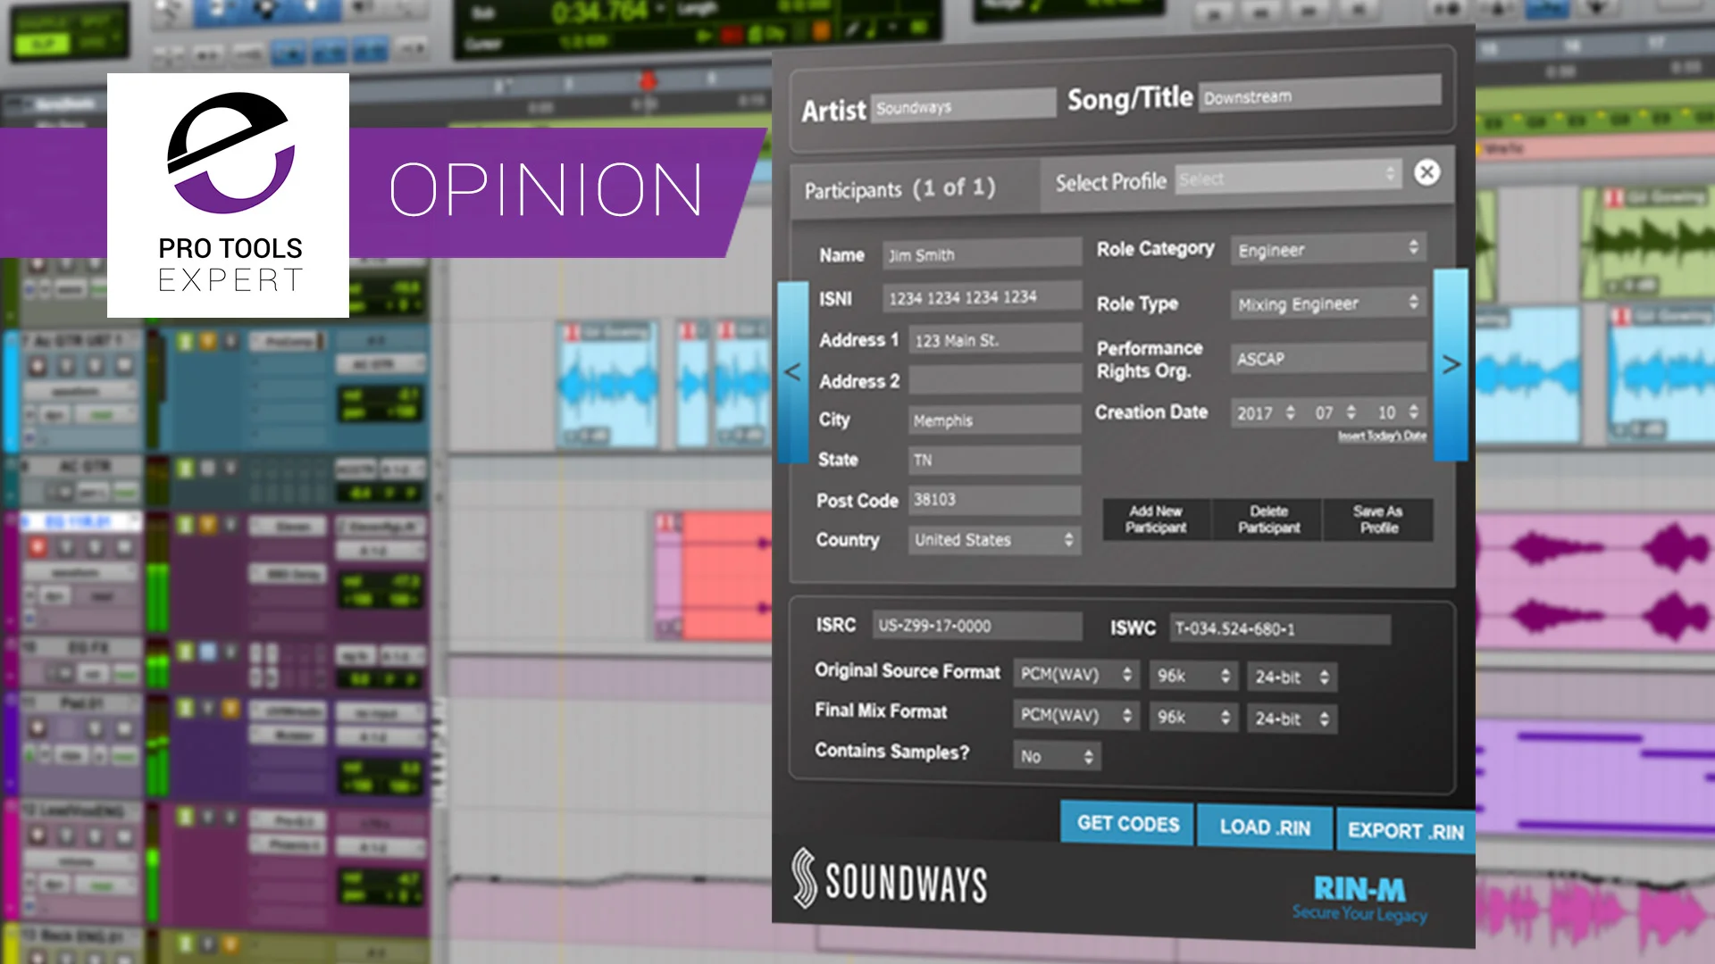The height and width of the screenshot is (964, 1715).
Task: Adjust the Creation Date year stepper
Action: pyautogui.click(x=1290, y=412)
